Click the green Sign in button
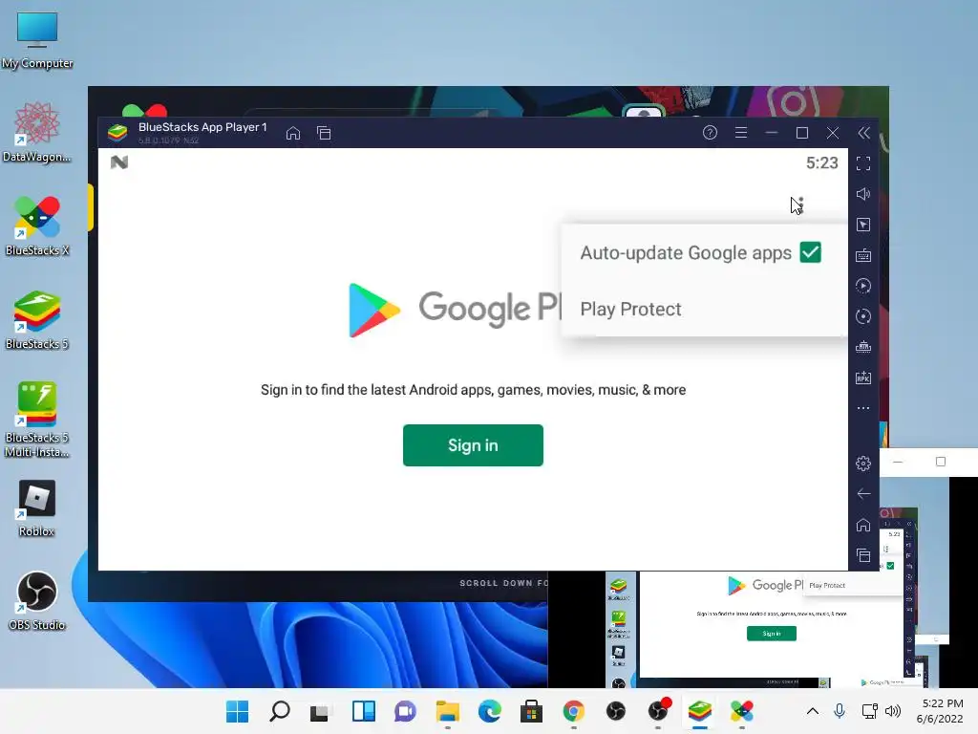The image size is (978, 734). click(x=473, y=445)
